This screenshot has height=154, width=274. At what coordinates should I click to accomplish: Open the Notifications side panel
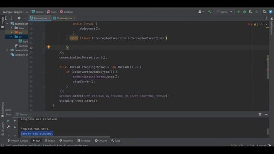coord(271,26)
